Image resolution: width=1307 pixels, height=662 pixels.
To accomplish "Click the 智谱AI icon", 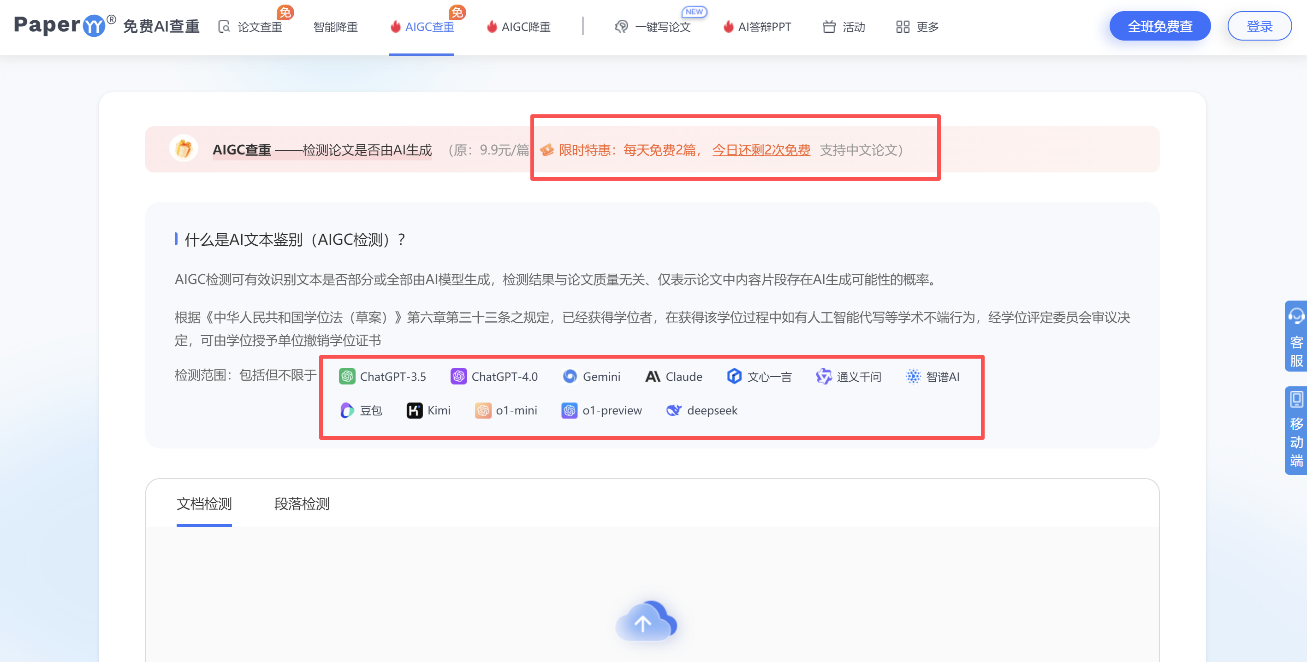I will 913,376.
